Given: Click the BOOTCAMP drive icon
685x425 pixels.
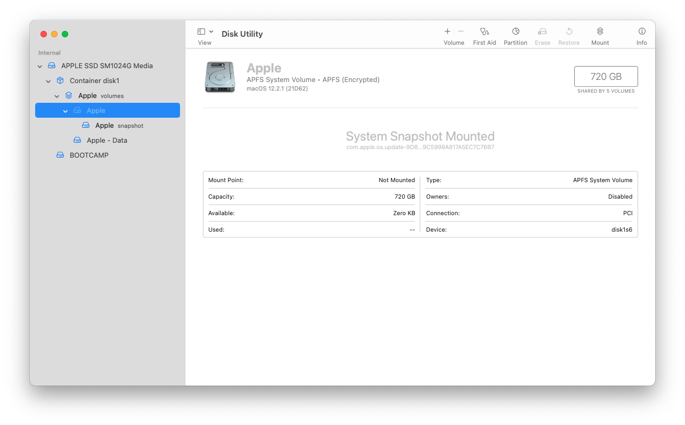Looking at the screenshot, I should pyautogui.click(x=60, y=155).
